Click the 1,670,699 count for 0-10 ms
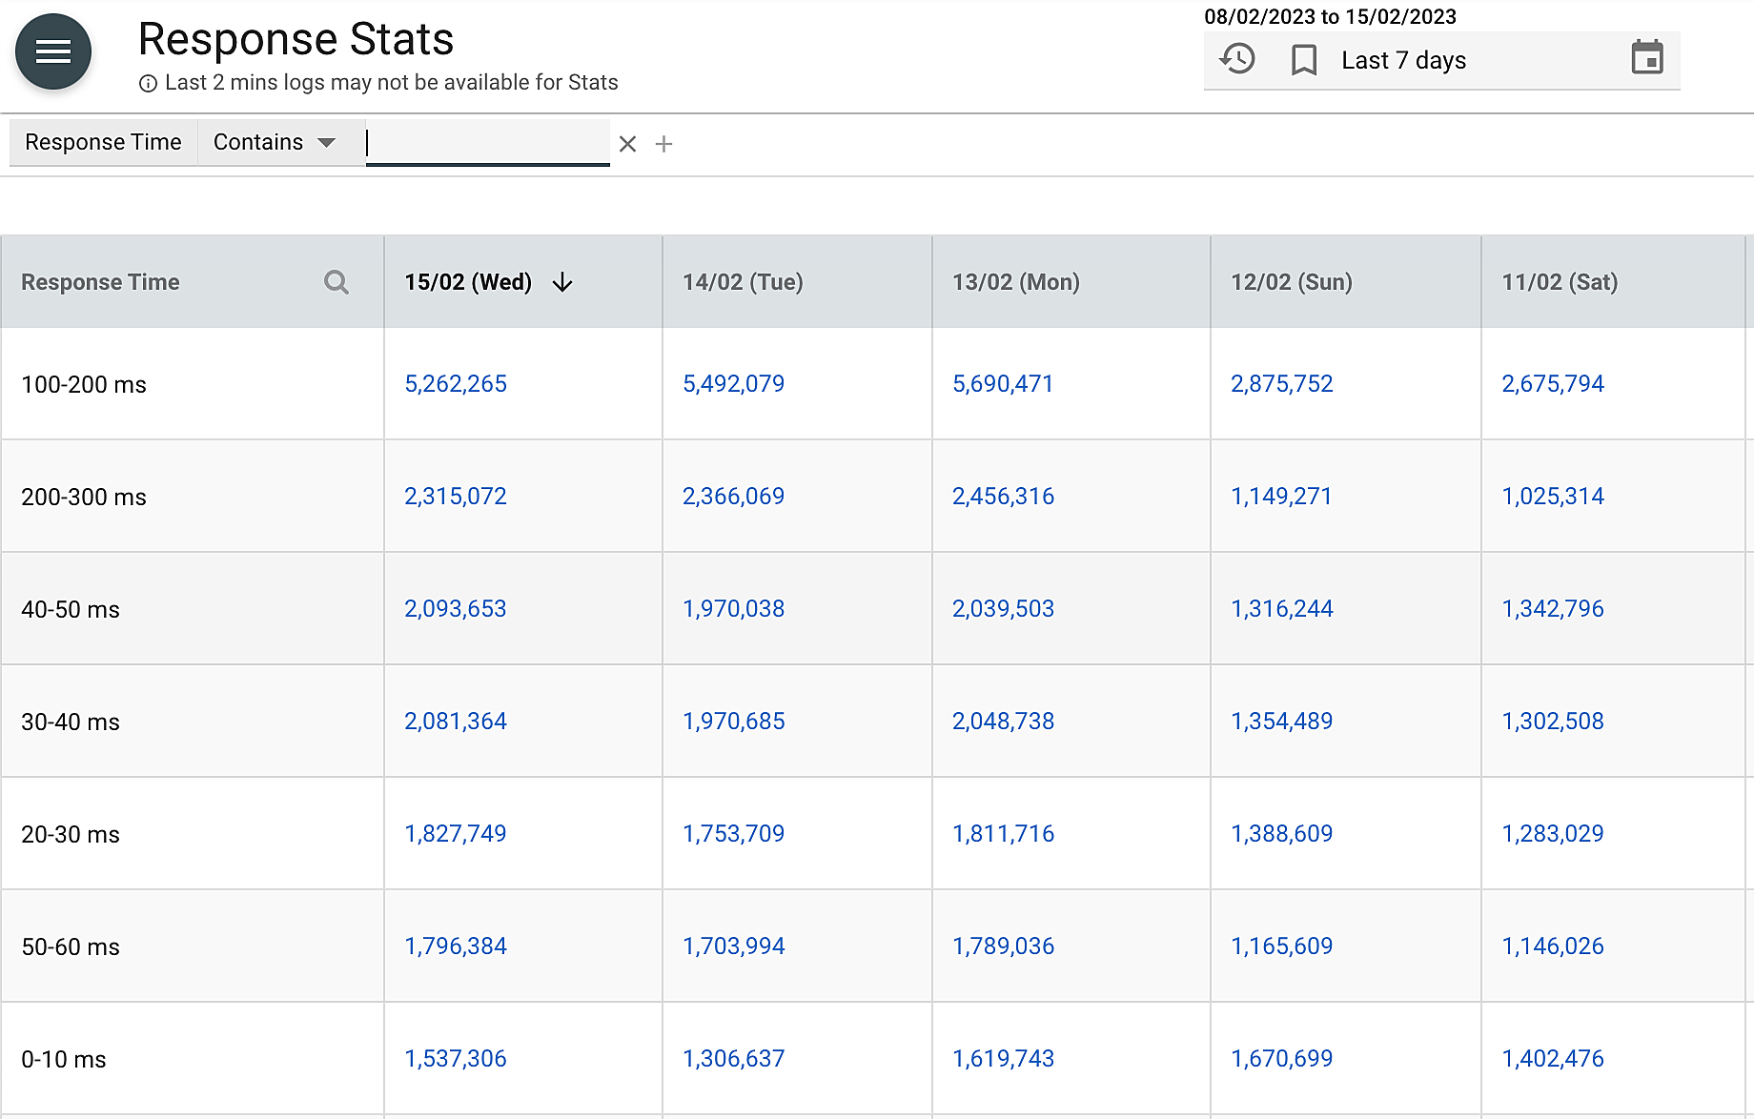 pos(1281,1059)
